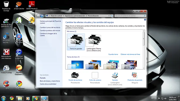Open the Pantalla link

tap(43, 78)
